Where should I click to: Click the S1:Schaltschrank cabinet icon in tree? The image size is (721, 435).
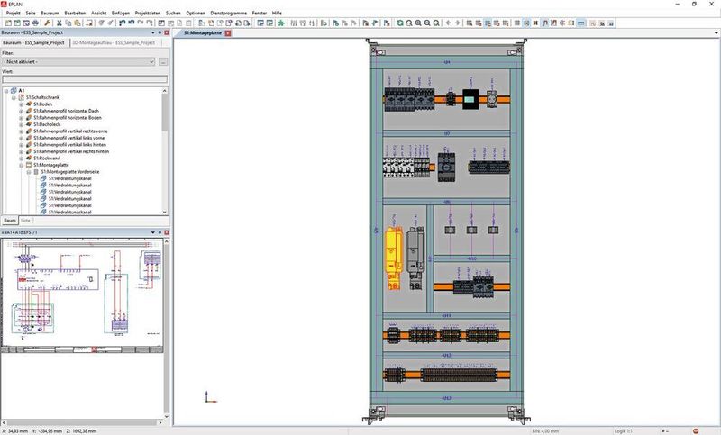pyautogui.click(x=21, y=97)
